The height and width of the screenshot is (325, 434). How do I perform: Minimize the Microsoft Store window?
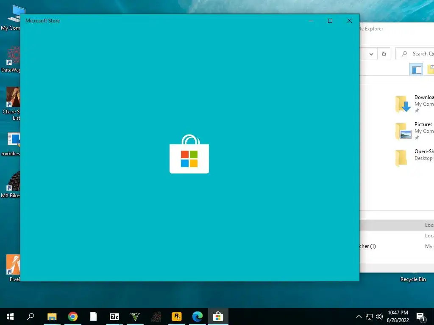point(311,21)
